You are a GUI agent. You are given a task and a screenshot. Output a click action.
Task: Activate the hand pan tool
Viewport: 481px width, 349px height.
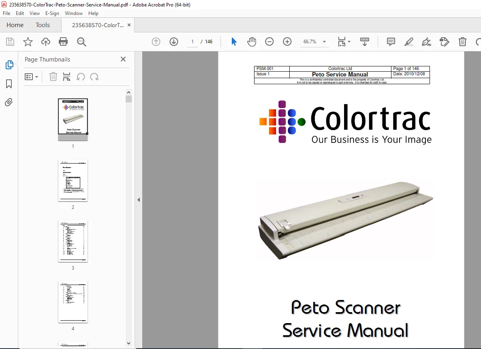[252, 42]
